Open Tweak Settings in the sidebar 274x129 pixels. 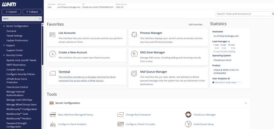point(14,36)
